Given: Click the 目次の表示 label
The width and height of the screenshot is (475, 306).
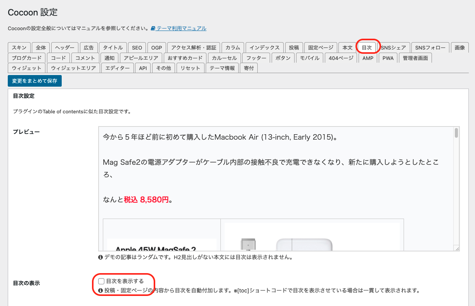Looking at the screenshot, I should click(26, 283).
